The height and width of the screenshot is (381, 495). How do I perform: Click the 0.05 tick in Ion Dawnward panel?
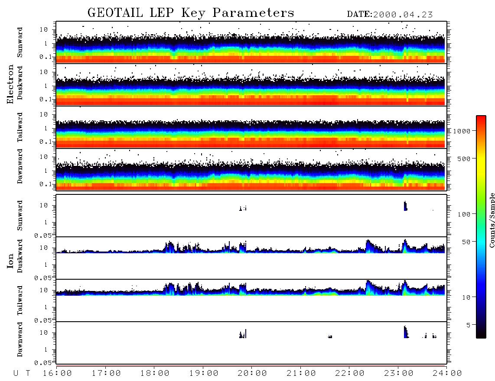coord(42,363)
